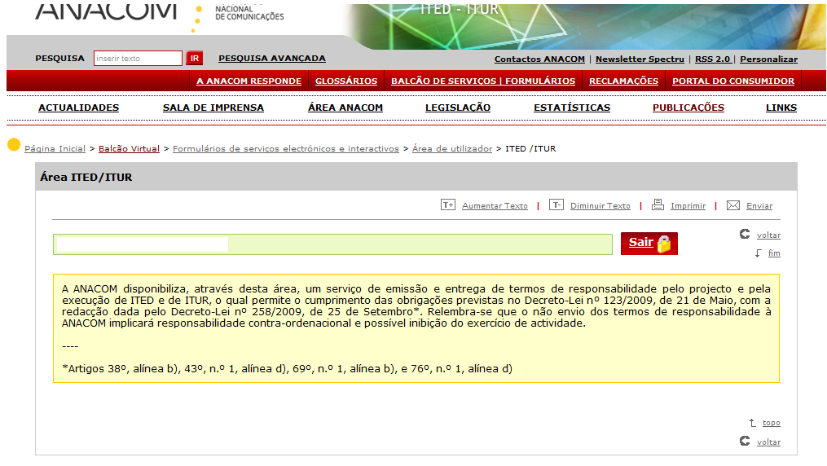Open Portal do Consumidor link
827x466 pixels.
coord(732,81)
